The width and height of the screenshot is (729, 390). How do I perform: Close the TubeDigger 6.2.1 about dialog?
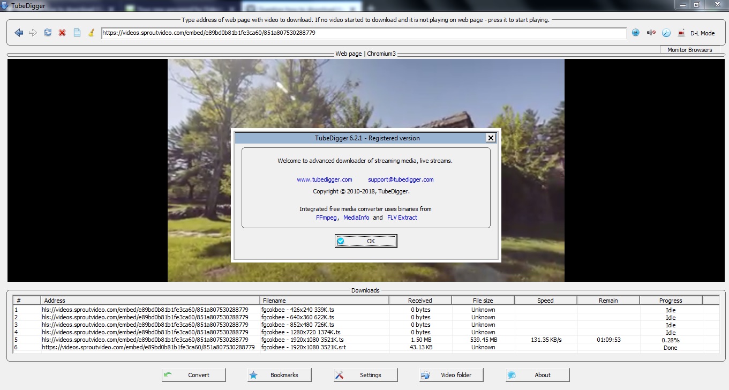490,138
